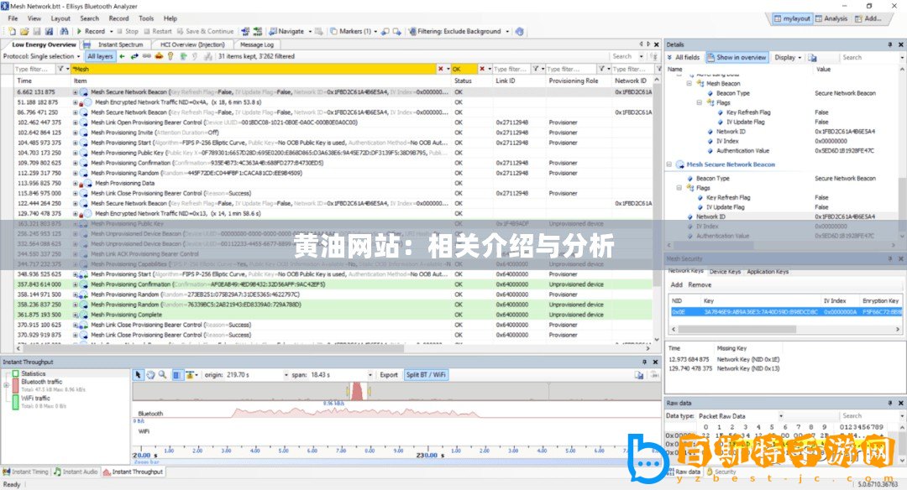907x490 pixels.
Task: Select hand pan tool in throughput
Action: (x=150, y=375)
